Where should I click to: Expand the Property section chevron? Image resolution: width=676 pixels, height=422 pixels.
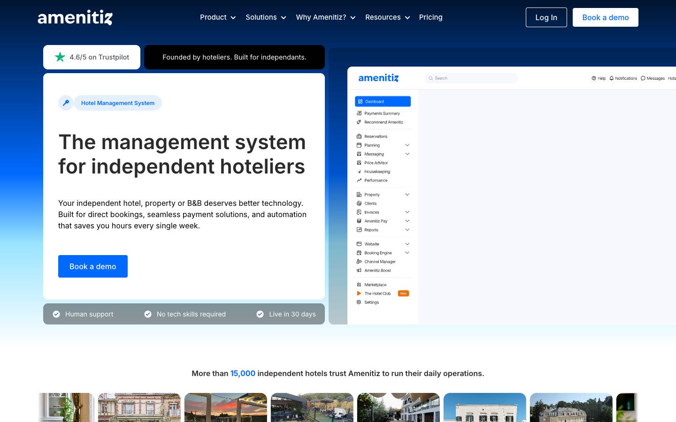click(407, 195)
